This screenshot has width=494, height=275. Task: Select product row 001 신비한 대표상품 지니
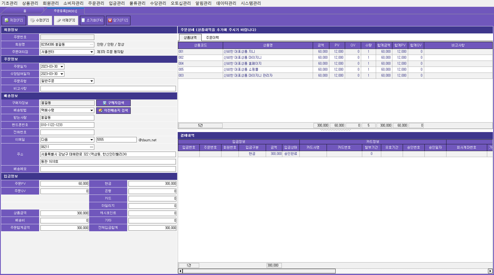click(335, 52)
